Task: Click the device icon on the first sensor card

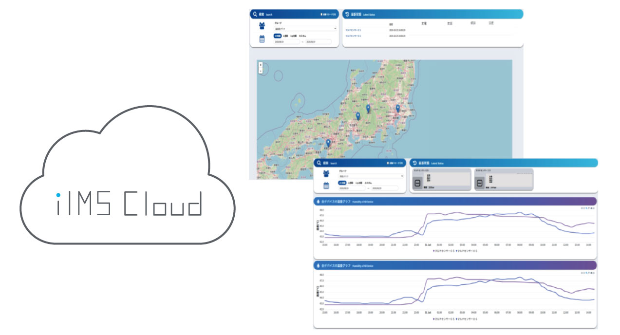Action: 417,183
